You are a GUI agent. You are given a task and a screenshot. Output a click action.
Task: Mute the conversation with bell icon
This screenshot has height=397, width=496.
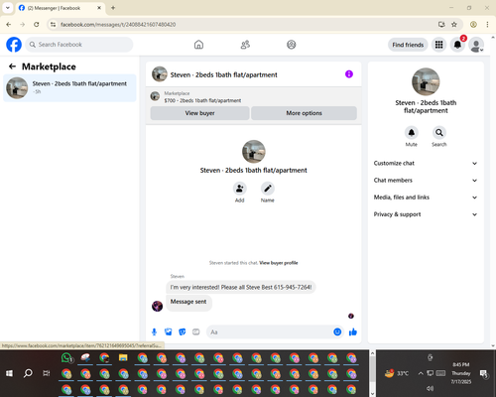pyautogui.click(x=412, y=133)
